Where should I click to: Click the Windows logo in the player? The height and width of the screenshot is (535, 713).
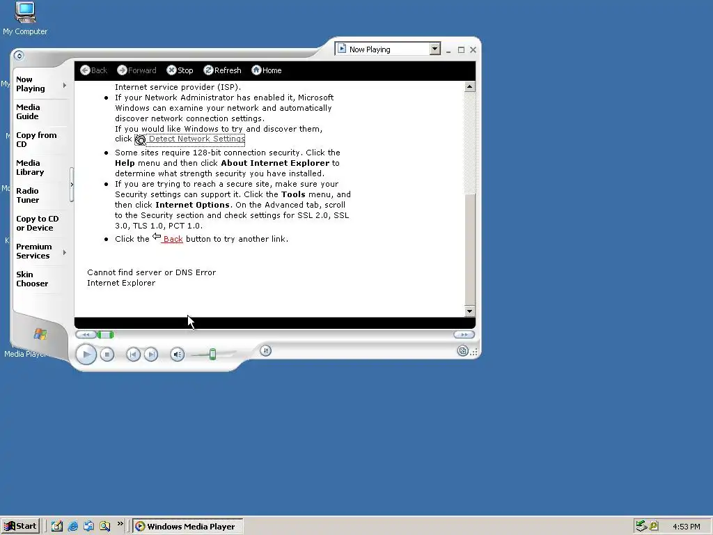click(x=40, y=334)
